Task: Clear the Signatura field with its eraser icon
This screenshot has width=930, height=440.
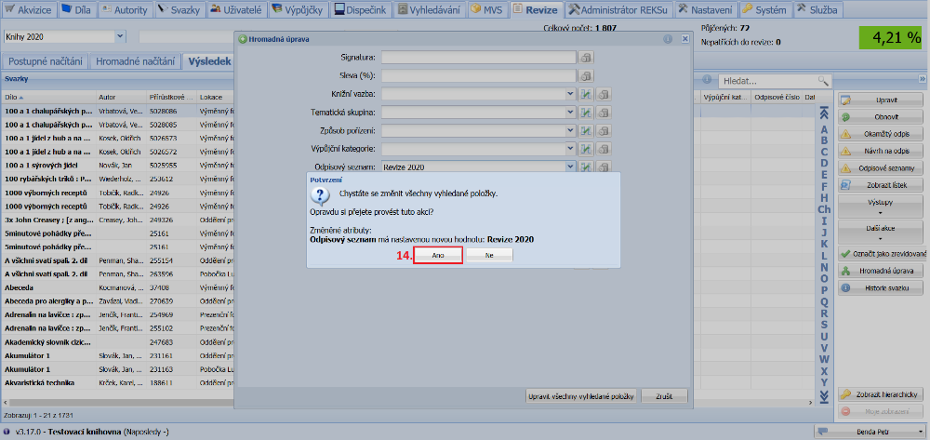Action: pyautogui.click(x=587, y=58)
